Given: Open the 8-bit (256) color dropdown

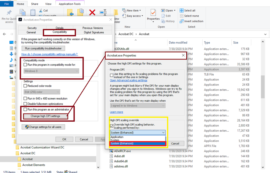Looking at the screenshot, I should pyautogui.click(x=42, y=92).
